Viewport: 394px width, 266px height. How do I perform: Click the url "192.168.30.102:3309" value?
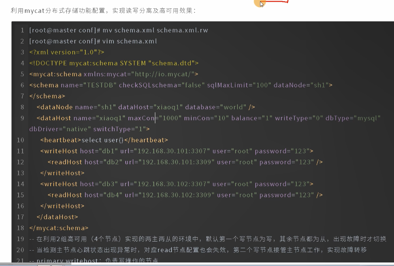point(177,195)
